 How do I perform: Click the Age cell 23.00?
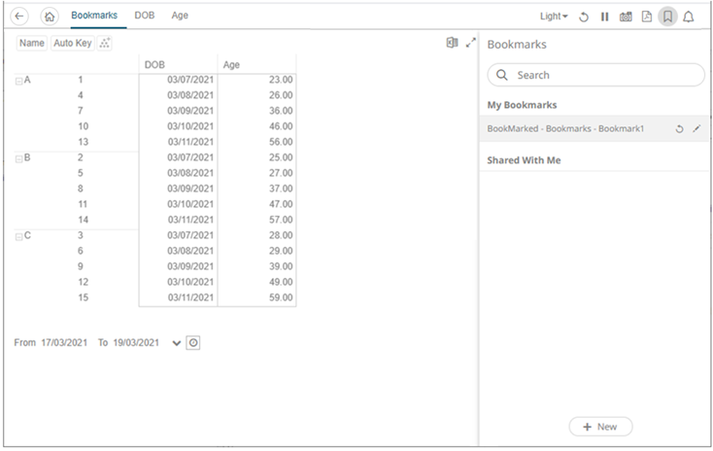click(281, 80)
